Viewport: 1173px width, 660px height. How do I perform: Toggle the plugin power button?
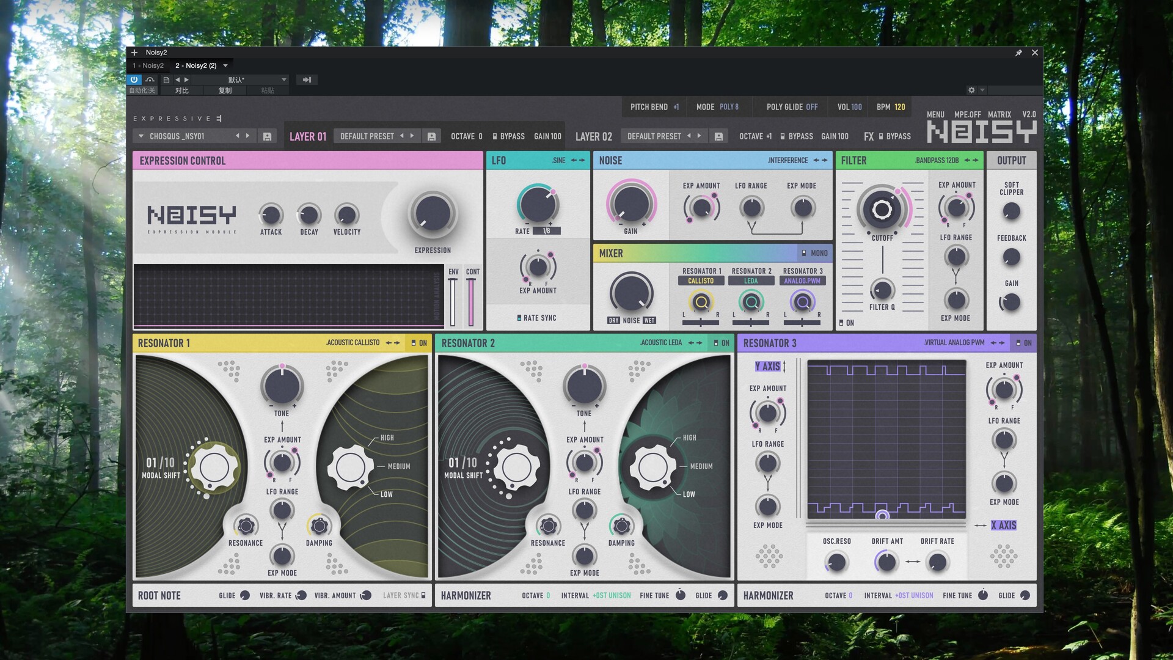coord(134,79)
